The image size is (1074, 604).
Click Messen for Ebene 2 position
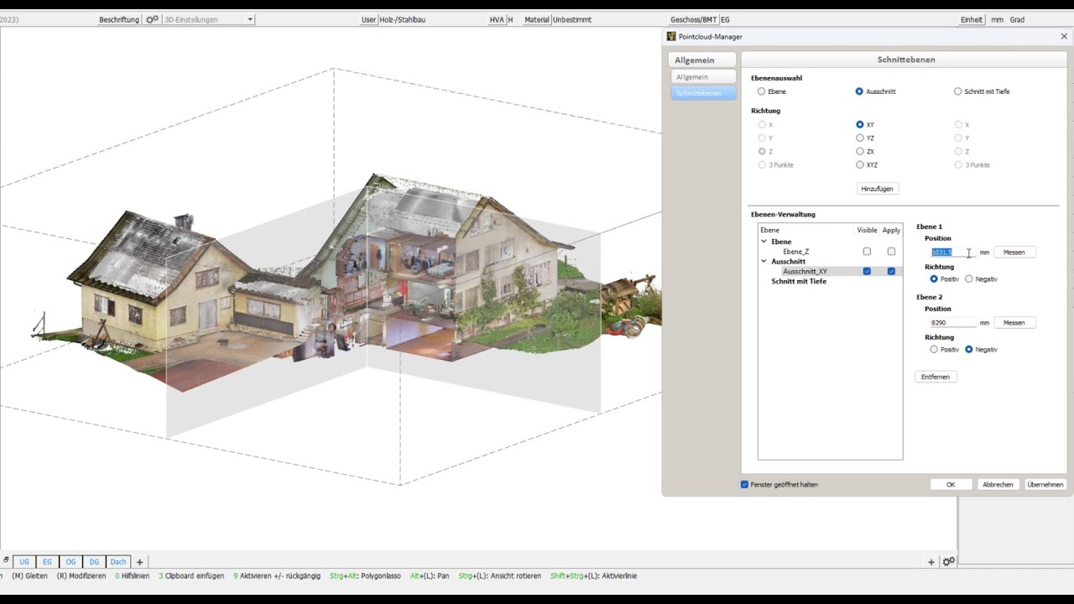tap(1014, 323)
